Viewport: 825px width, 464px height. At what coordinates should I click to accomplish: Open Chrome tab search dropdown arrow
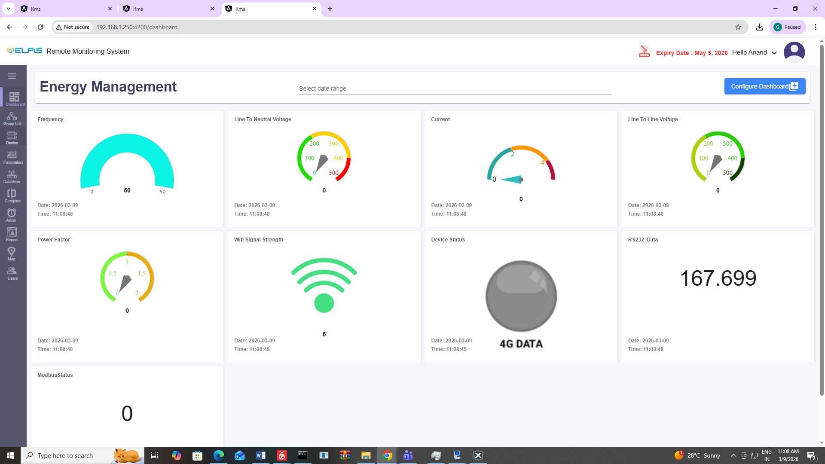pyautogui.click(x=8, y=9)
